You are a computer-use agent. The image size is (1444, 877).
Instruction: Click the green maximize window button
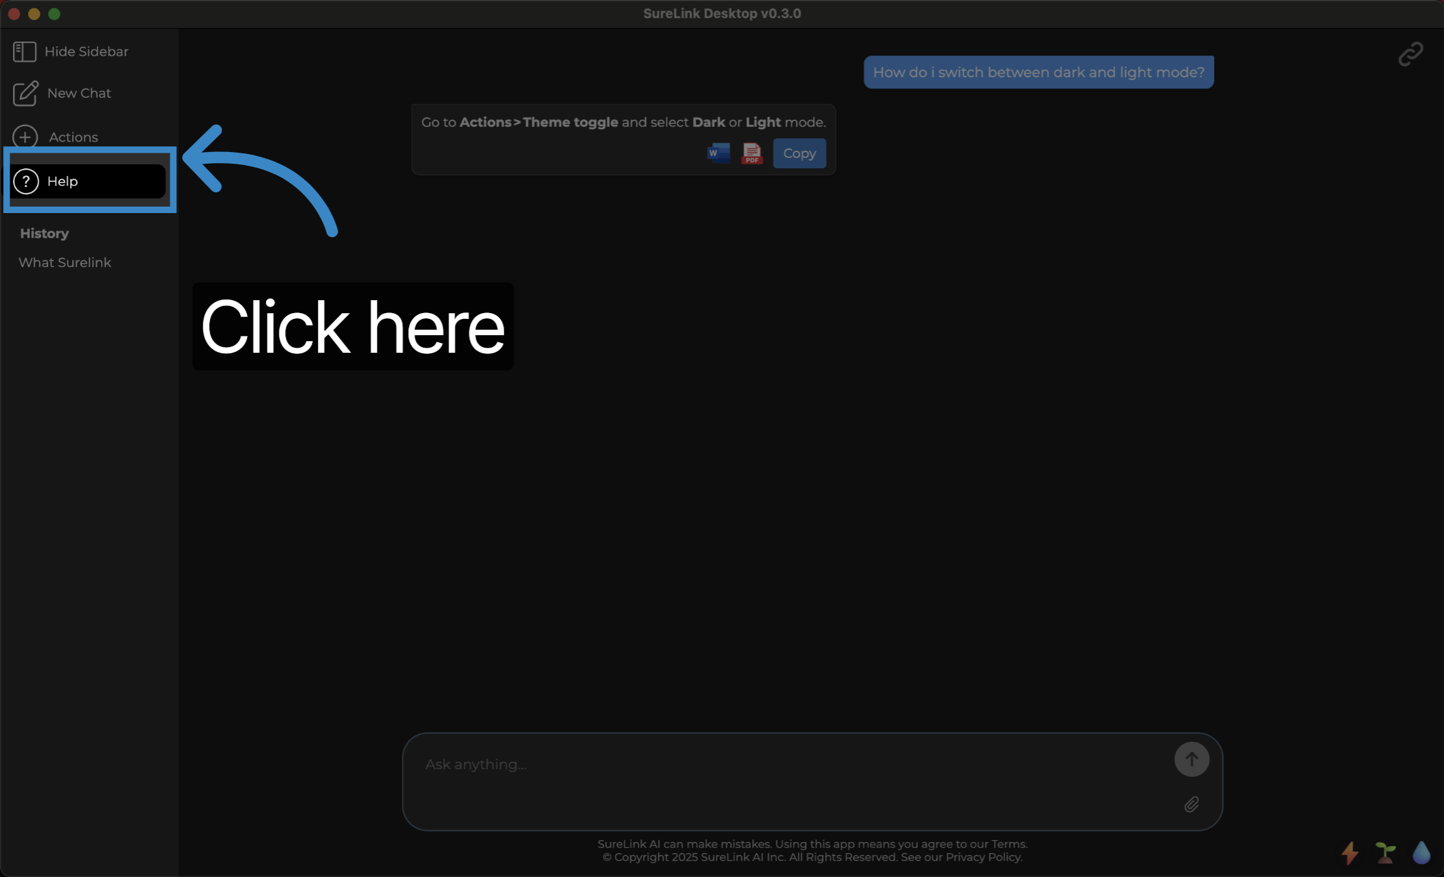(x=55, y=14)
